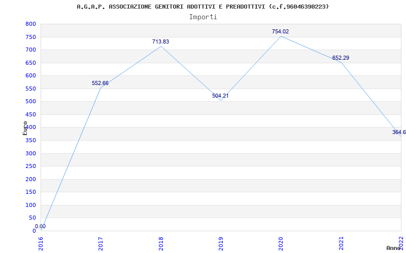Click the line data point at year 2020
This screenshot has height=253, width=406.
pyautogui.click(x=281, y=36)
